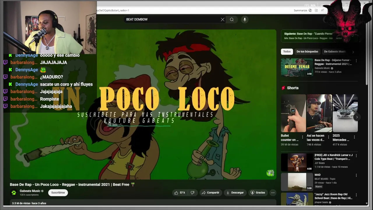The height and width of the screenshot is (210, 373).
Task: Open the MAD video thumbnail
Action: [x=297, y=182]
